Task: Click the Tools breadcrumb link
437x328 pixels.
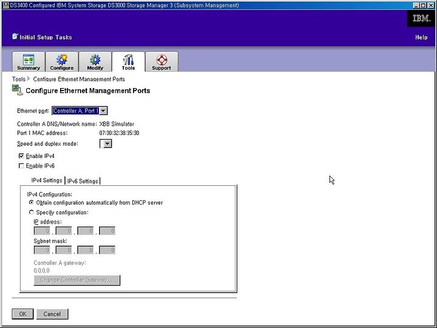Action: pyautogui.click(x=19, y=79)
